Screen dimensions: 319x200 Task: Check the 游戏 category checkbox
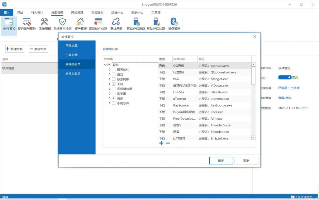pos(114,74)
